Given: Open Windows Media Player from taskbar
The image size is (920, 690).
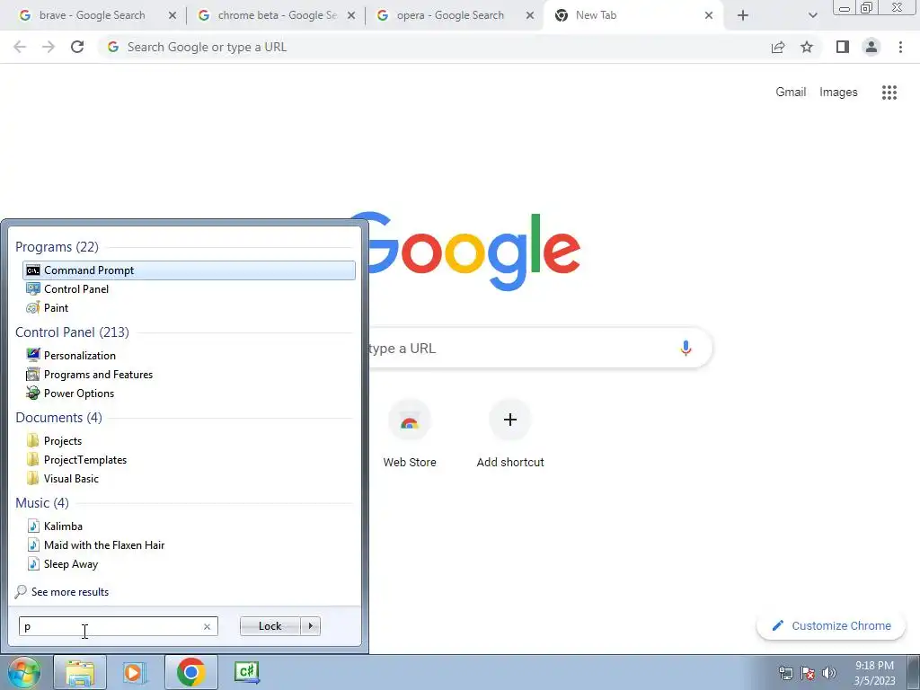Looking at the screenshot, I should tap(134, 672).
